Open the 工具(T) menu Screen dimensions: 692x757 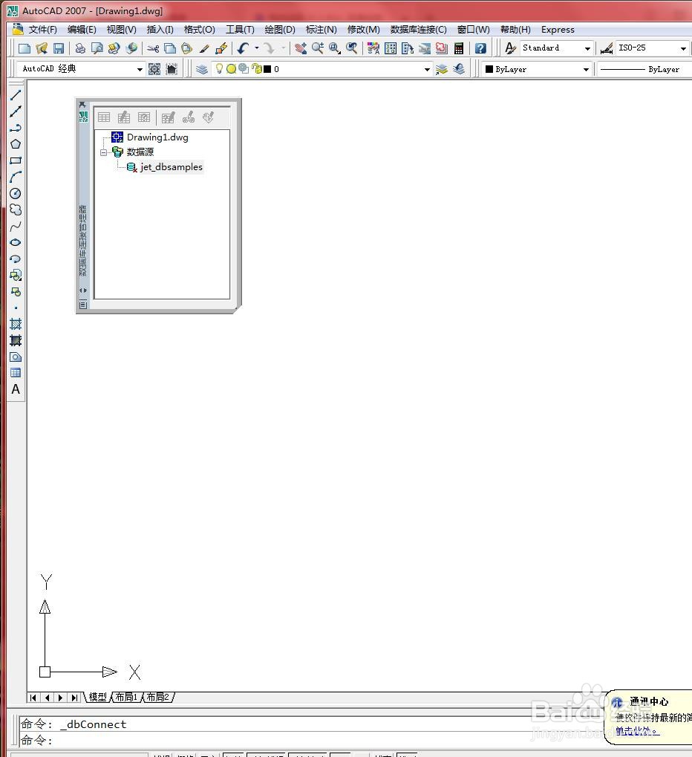coord(240,30)
